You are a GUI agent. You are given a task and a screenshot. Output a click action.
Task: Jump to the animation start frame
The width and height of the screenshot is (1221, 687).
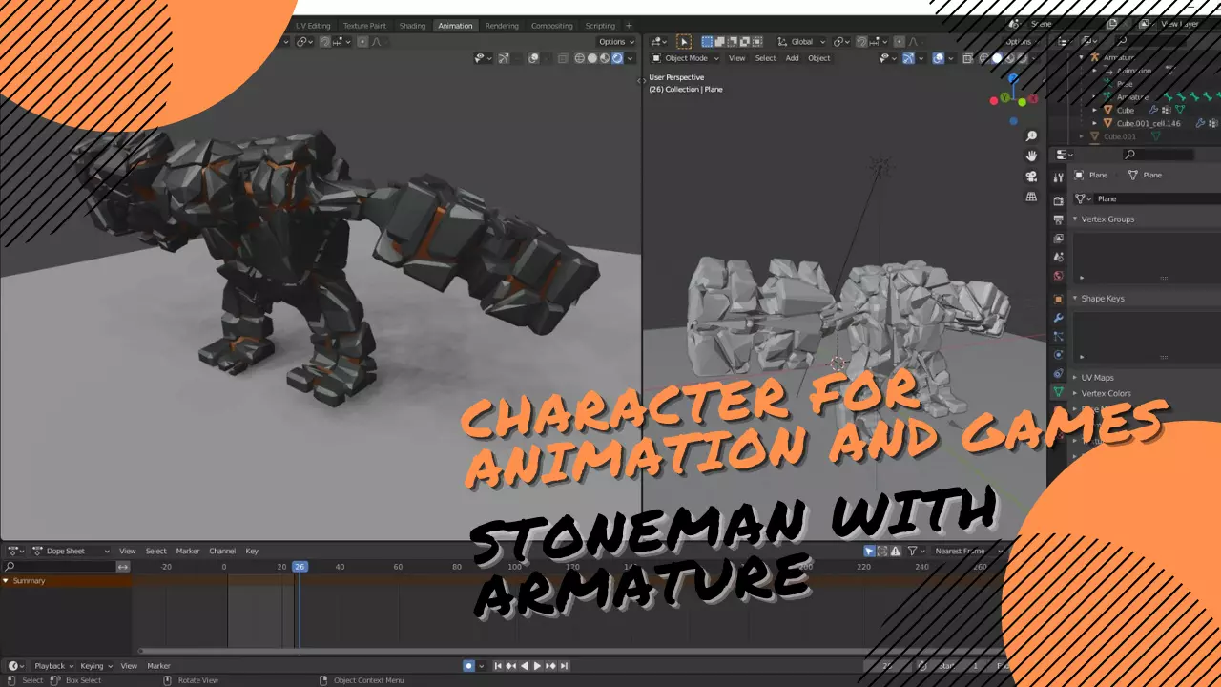click(497, 666)
